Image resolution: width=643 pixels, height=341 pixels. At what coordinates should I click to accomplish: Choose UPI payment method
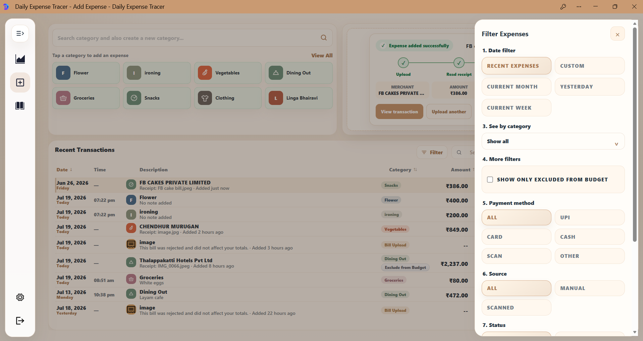click(589, 218)
